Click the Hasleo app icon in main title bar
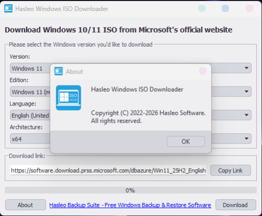The image size is (262, 216). coord(8,8)
